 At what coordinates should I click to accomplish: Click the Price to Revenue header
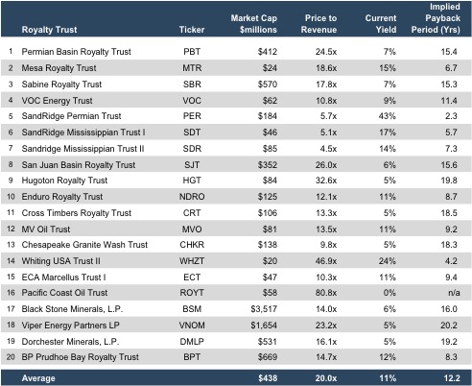tap(319, 24)
